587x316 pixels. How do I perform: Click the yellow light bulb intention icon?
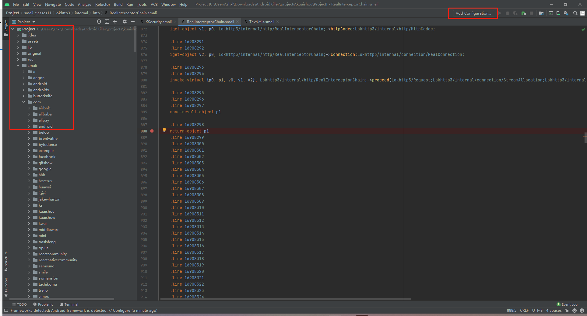(x=164, y=130)
